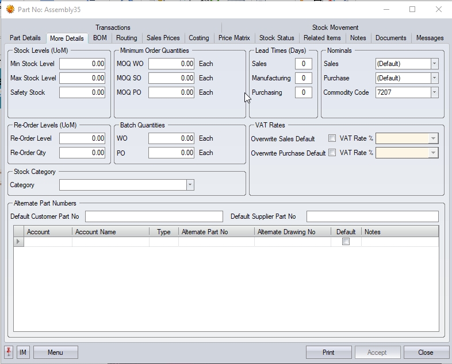Expand the Sales nominal dropdown
The image size is (452, 364).
pos(434,64)
